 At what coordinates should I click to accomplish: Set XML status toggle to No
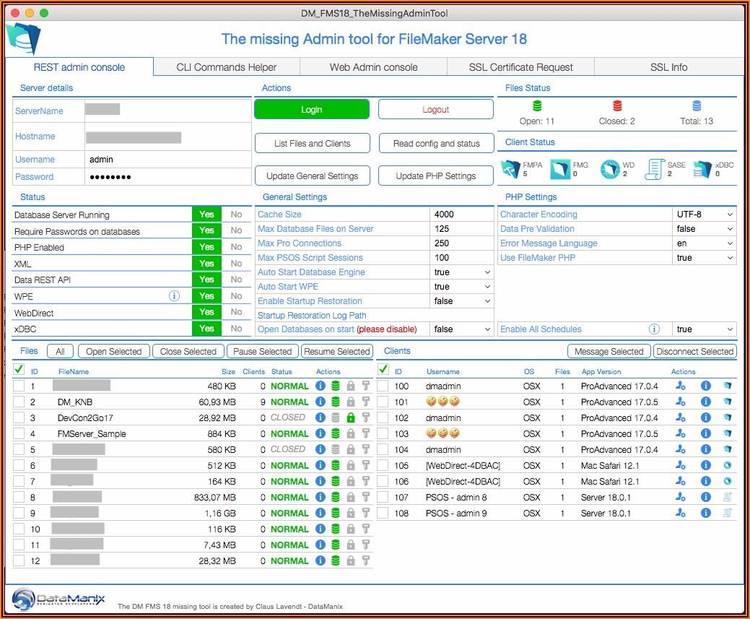coord(236,264)
